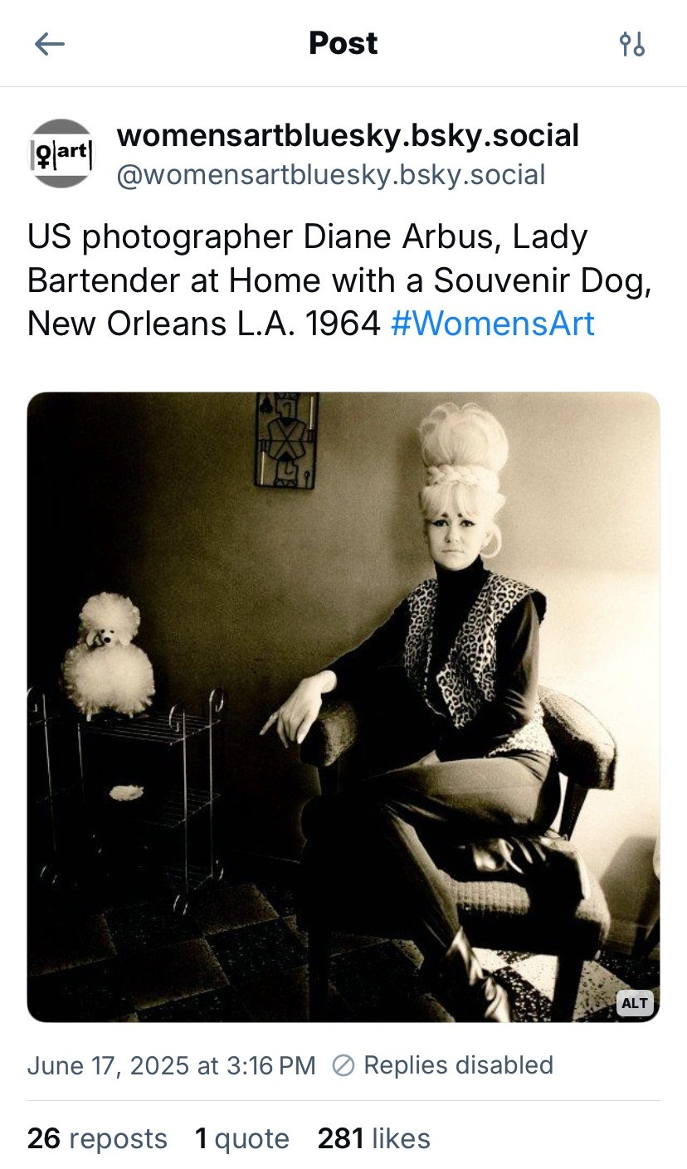Open the #WomensArt hashtag
This screenshot has height=1169, width=687.
[492, 324]
